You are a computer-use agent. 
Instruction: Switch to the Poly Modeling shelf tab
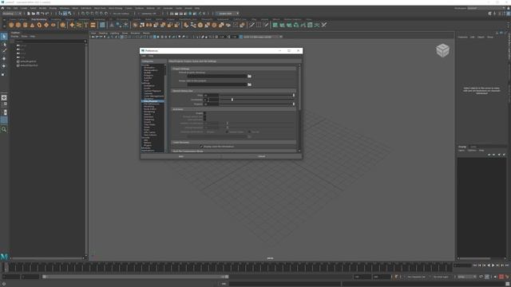click(x=39, y=19)
